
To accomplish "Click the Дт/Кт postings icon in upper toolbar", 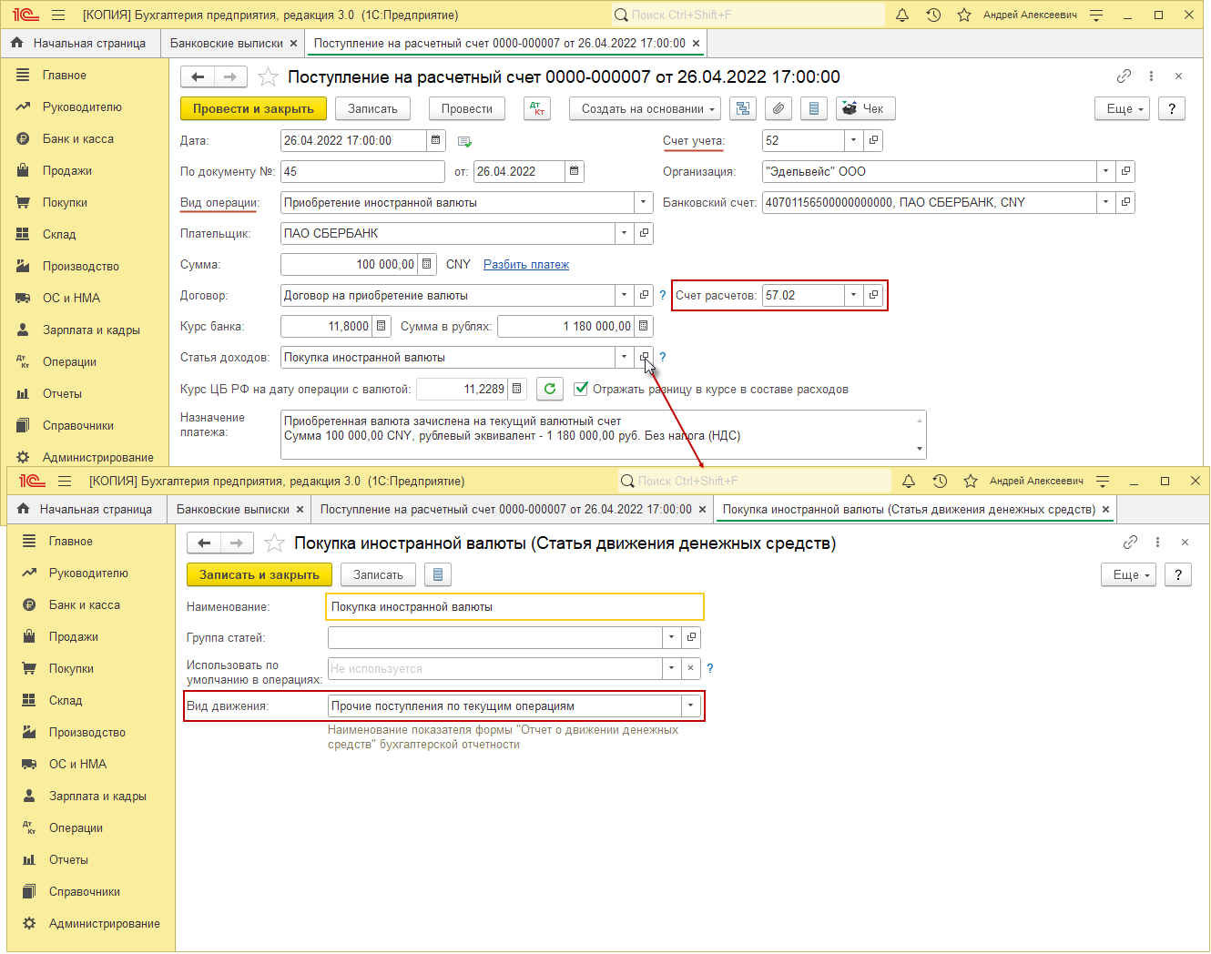I will 537,108.
